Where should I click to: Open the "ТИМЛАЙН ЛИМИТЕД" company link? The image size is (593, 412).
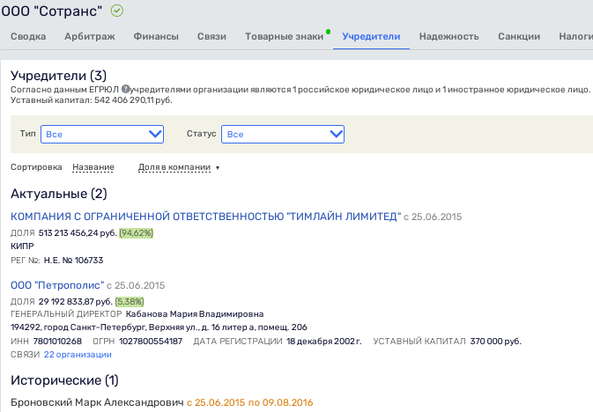[x=206, y=217]
